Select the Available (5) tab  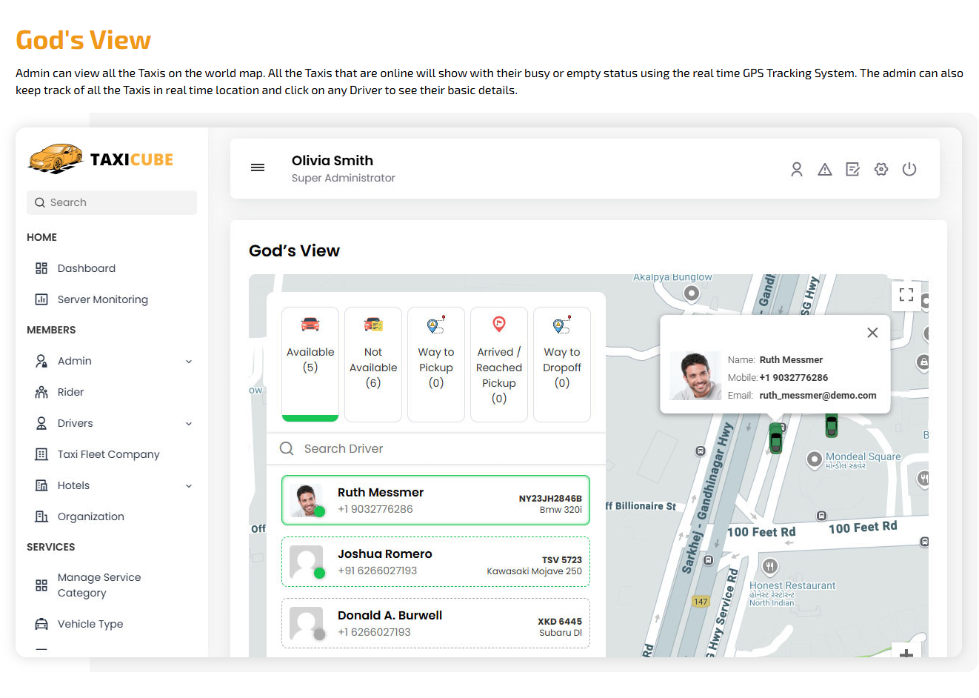[x=310, y=365]
